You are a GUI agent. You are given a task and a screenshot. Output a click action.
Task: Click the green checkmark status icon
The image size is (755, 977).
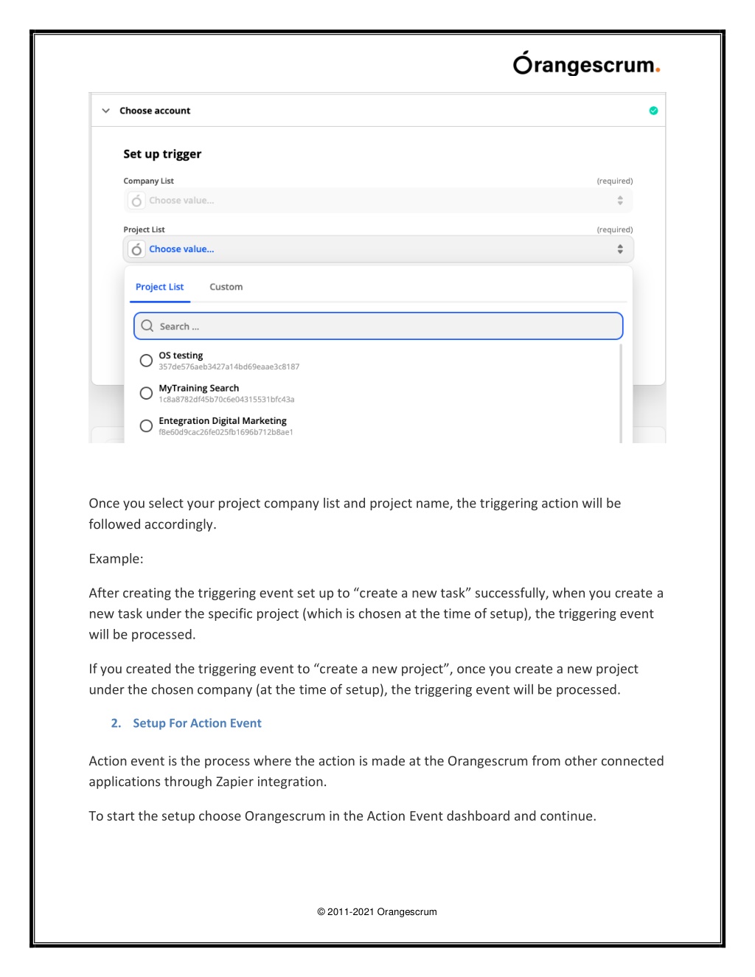click(x=653, y=111)
